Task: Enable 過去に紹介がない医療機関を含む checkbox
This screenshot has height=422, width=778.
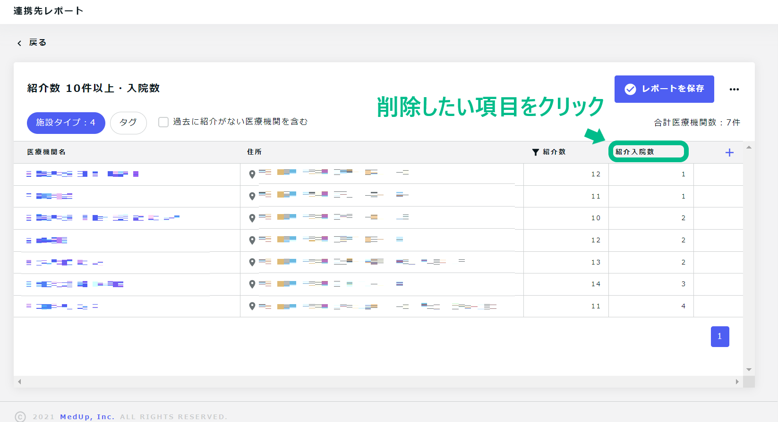Action: 163,122
